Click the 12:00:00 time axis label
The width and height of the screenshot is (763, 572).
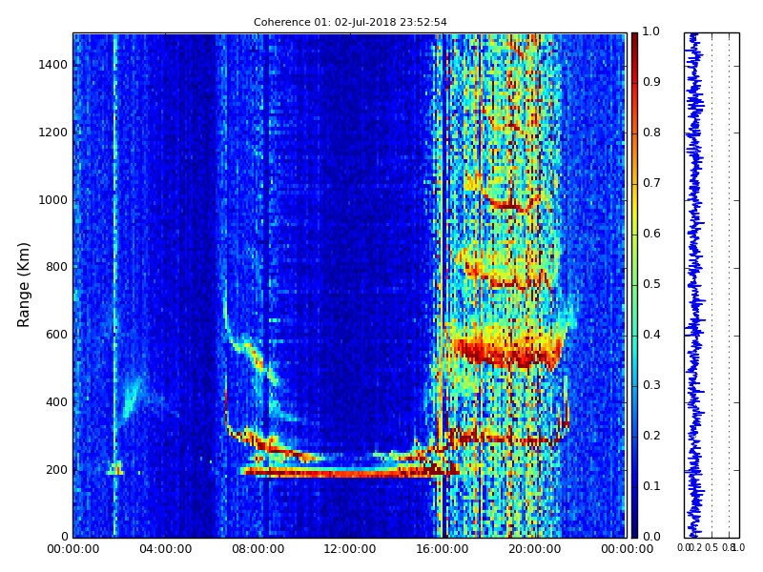350,549
